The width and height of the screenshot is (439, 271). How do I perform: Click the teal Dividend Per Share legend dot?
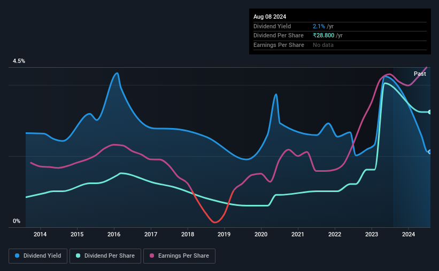click(x=78, y=256)
